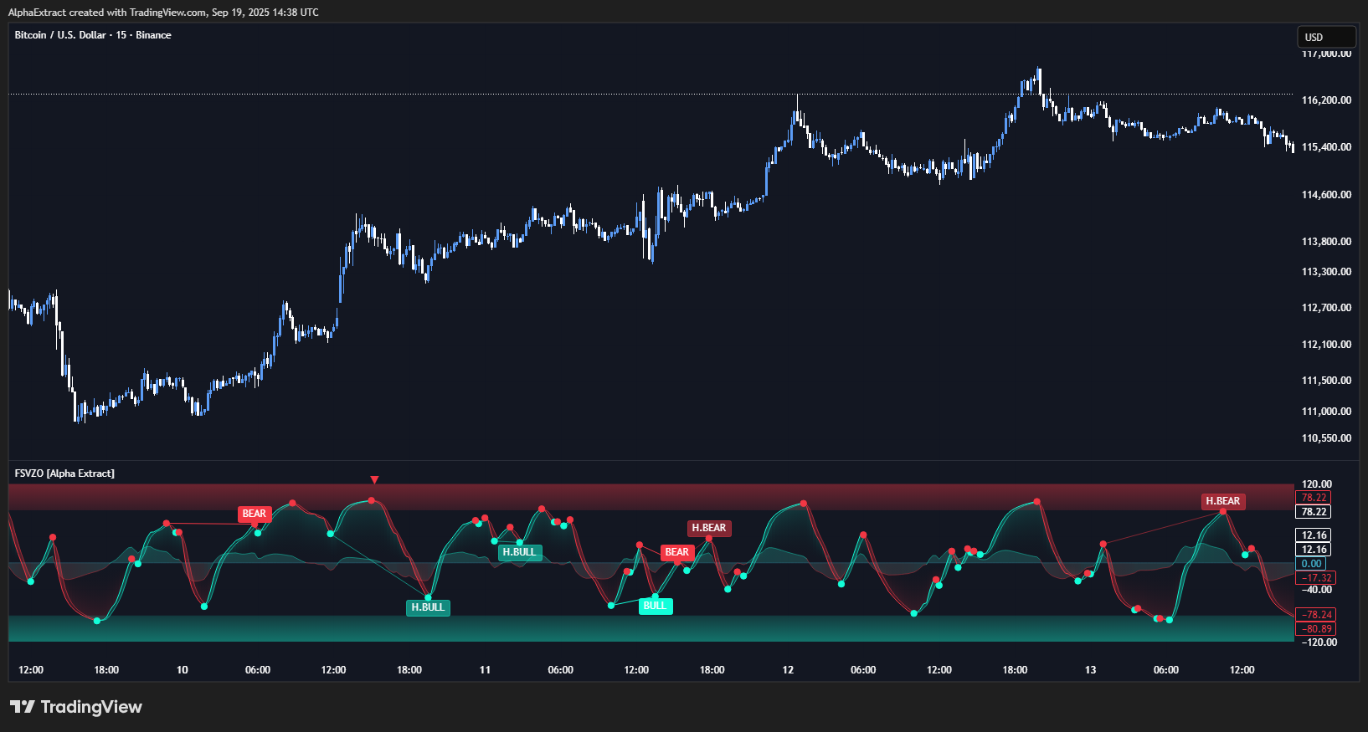This screenshot has width=1368, height=732.
Task: Click the 113,800.00 price axis label
Action: 1326,242
